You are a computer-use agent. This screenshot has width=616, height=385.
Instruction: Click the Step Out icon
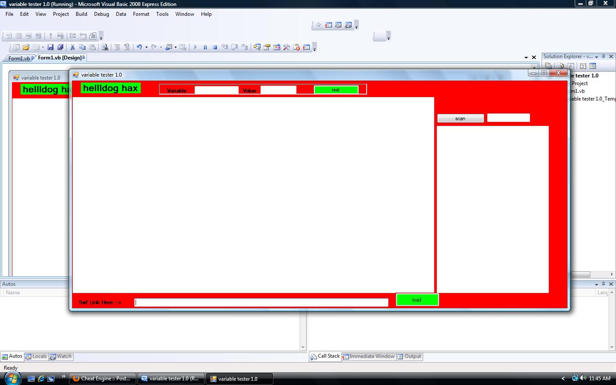[x=244, y=47]
